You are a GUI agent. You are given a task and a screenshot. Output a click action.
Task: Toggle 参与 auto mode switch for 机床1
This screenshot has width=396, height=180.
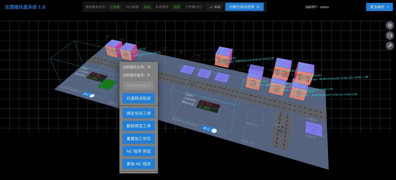click(214, 131)
